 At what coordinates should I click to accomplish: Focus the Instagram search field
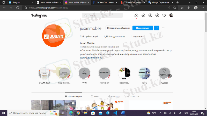[102, 15]
